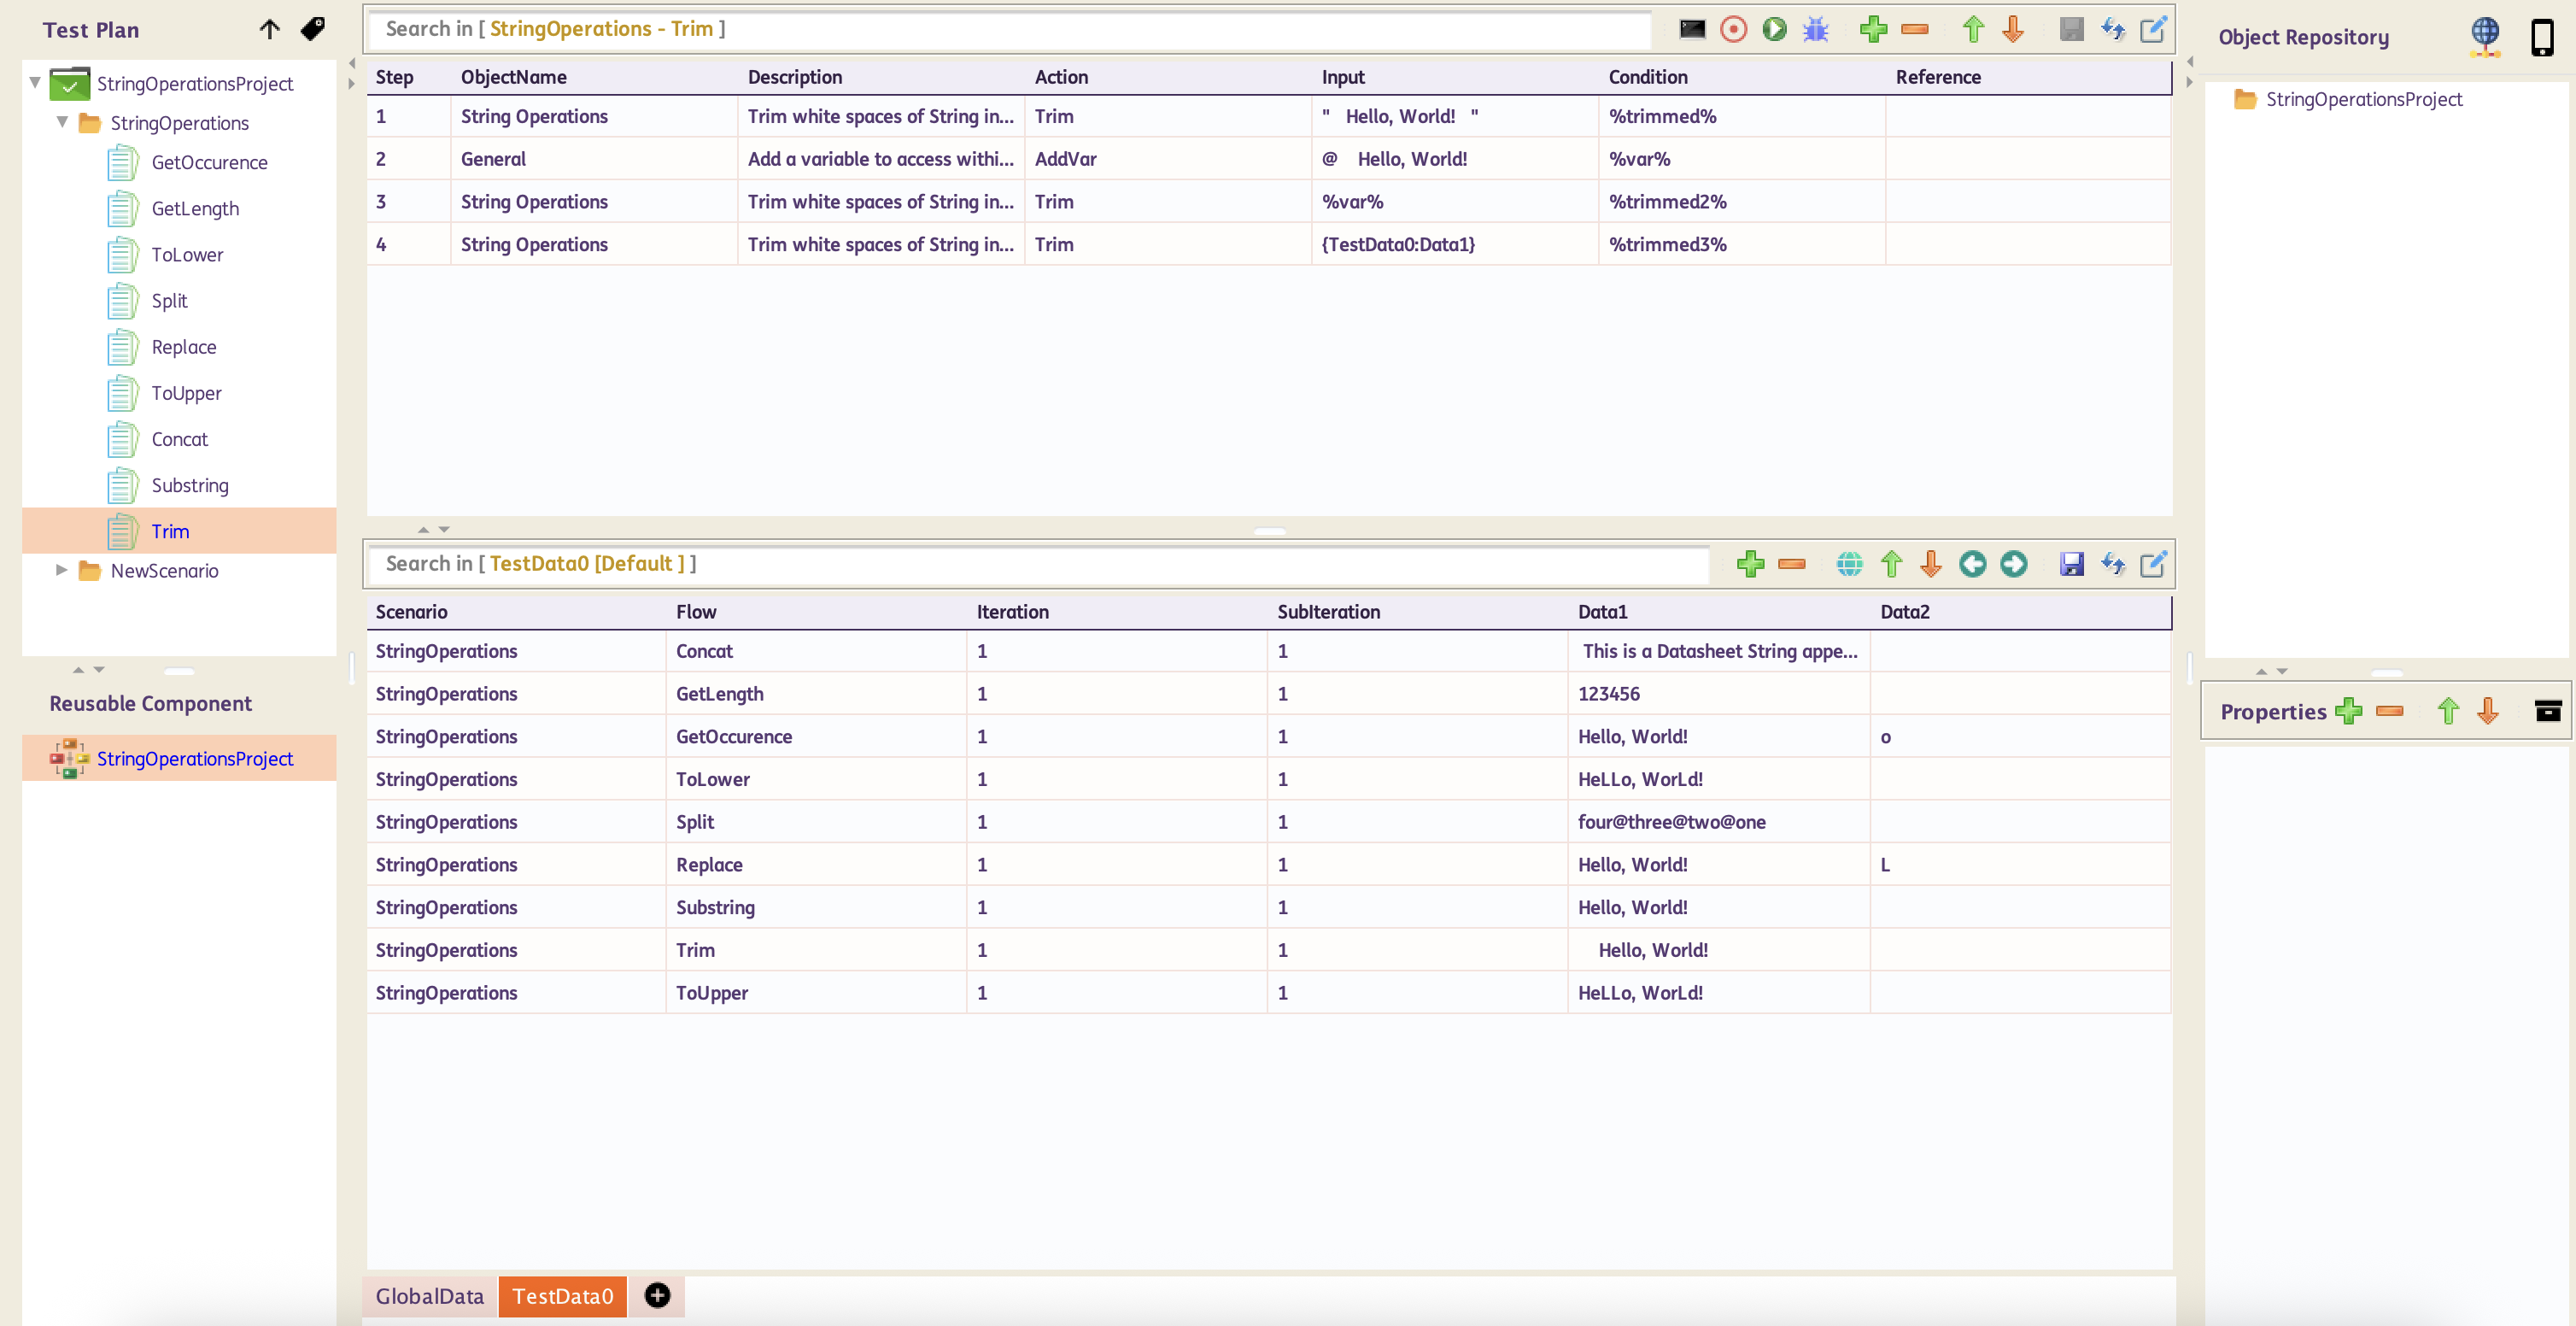Add a new data sheet tab
Image resolution: width=2576 pixels, height=1326 pixels.
pos(657,1295)
